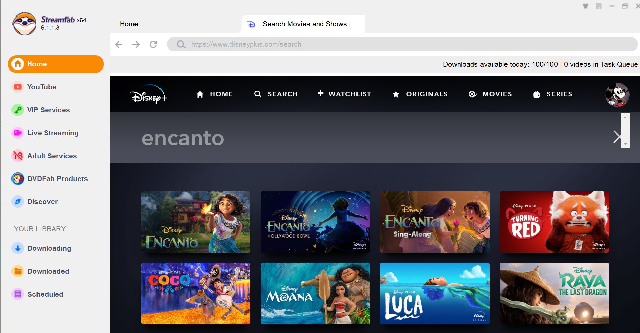Open the WATCHLIST nav link
Image resolution: width=640 pixels, height=333 pixels.
click(344, 94)
